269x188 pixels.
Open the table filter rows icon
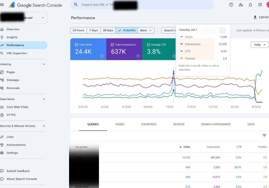264,136
